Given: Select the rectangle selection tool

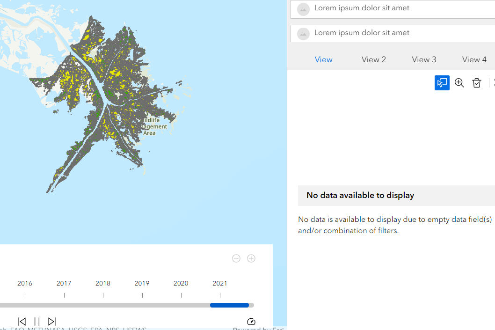Looking at the screenshot, I should click(442, 82).
